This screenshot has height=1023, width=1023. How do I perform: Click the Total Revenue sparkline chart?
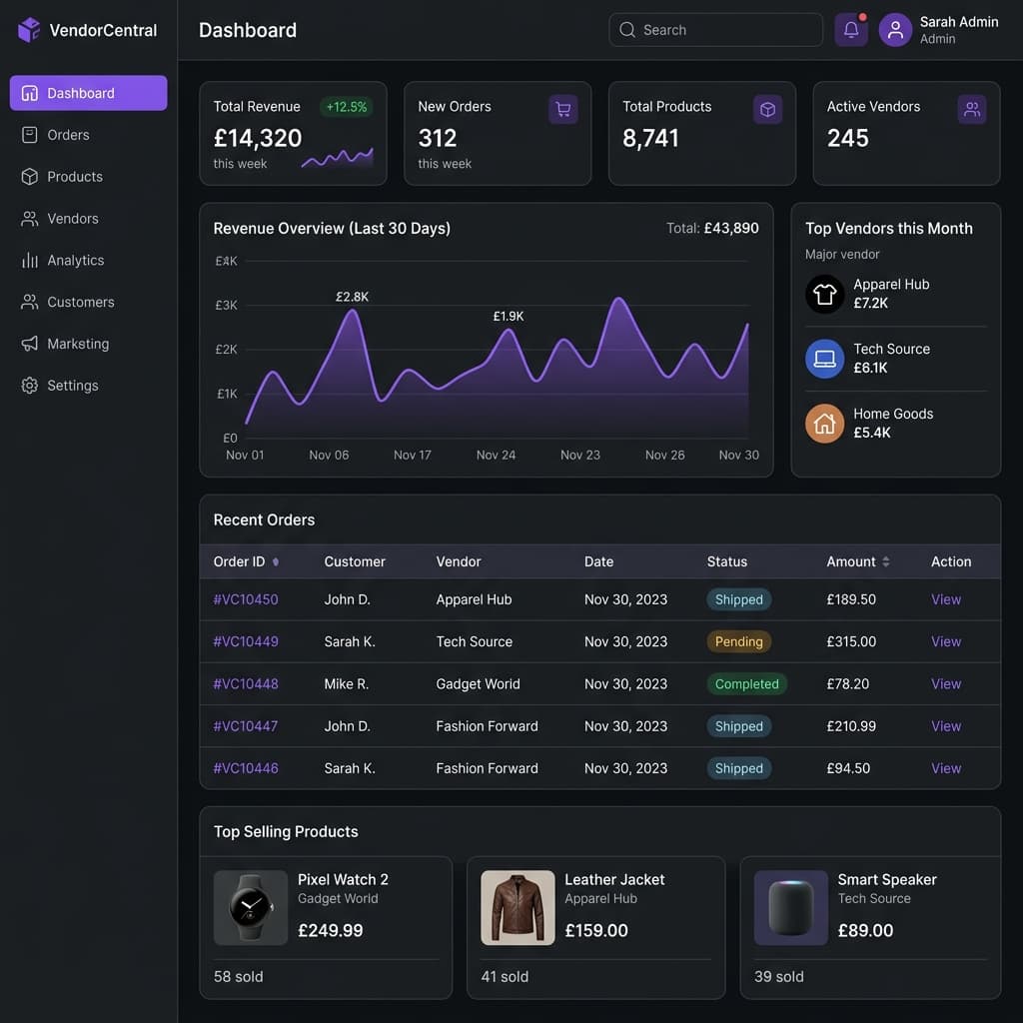(338, 157)
